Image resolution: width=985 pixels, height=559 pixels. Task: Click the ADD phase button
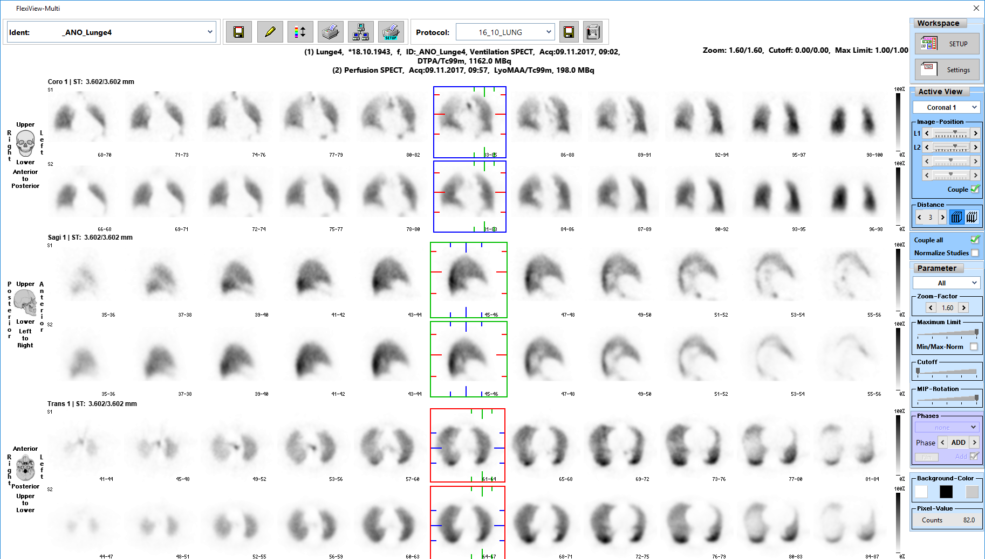click(958, 443)
